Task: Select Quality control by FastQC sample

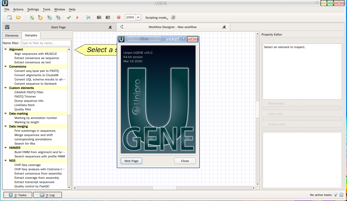Action: point(32,186)
